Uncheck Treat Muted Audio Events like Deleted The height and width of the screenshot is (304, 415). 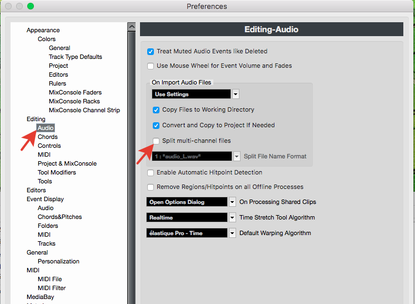tap(151, 52)
